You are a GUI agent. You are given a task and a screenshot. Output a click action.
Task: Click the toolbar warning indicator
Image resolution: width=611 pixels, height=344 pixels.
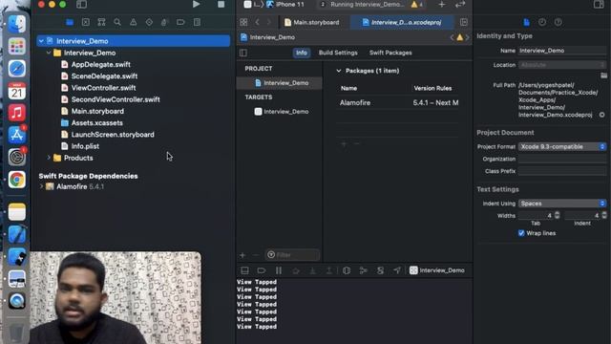416,4
